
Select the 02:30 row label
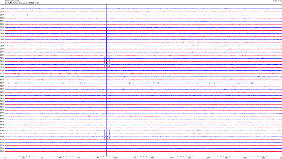(2, 24)
